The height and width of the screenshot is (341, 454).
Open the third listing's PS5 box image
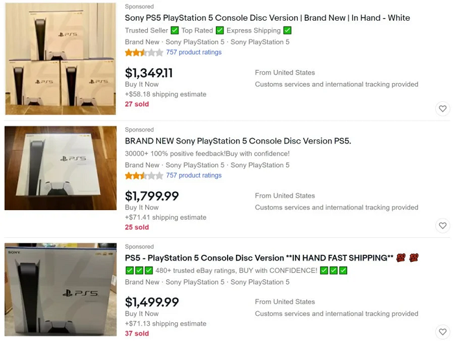[x=60, y=291]
